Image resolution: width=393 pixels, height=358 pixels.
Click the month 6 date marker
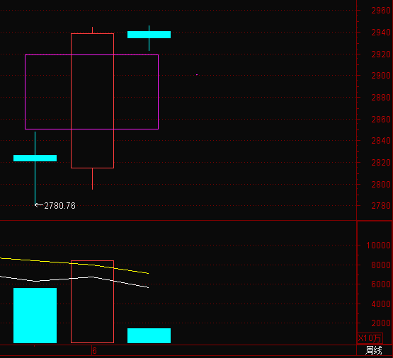click(x=94, y=351)
